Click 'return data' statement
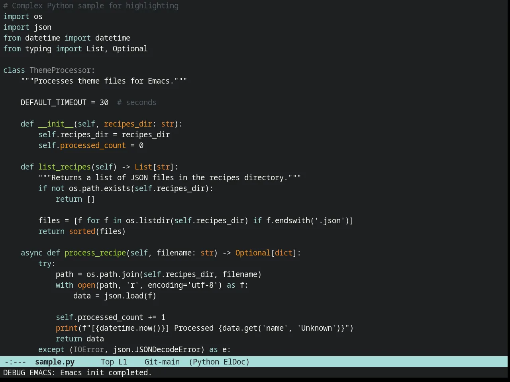This screenshot has height=382, width=510. pos(80,339)
